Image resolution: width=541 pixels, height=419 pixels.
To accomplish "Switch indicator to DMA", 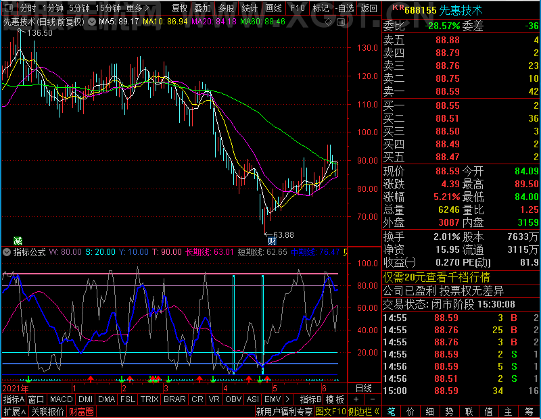I will click(x=107, y=399).
